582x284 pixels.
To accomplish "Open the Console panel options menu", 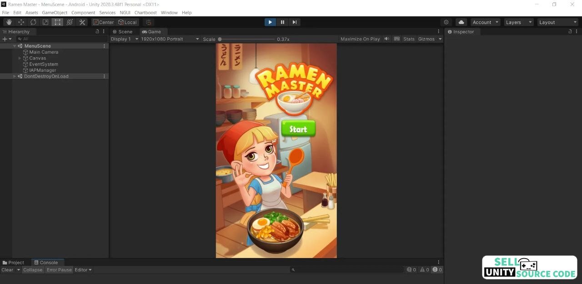I will (439, 263).
